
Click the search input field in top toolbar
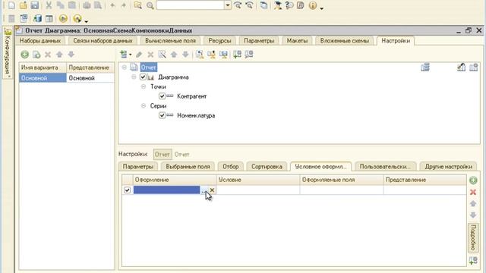pos(190,5)
